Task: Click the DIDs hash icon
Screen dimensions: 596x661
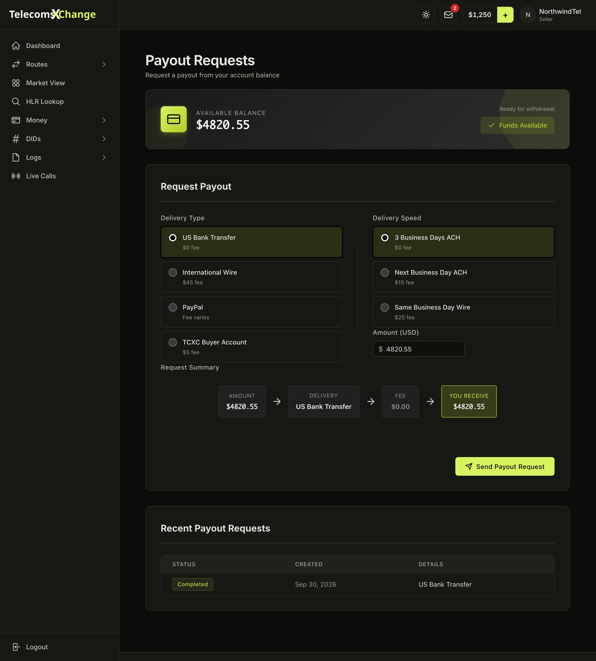Action: [x=16, y=139]
